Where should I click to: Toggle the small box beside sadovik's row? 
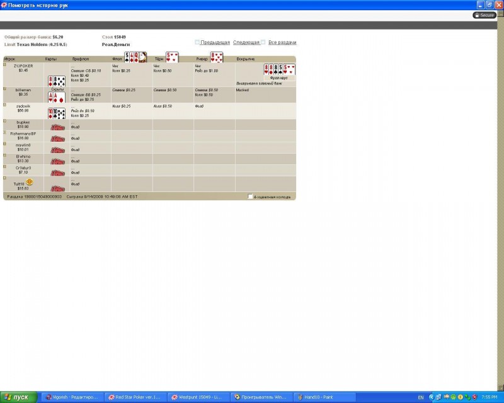coord(5,105)
